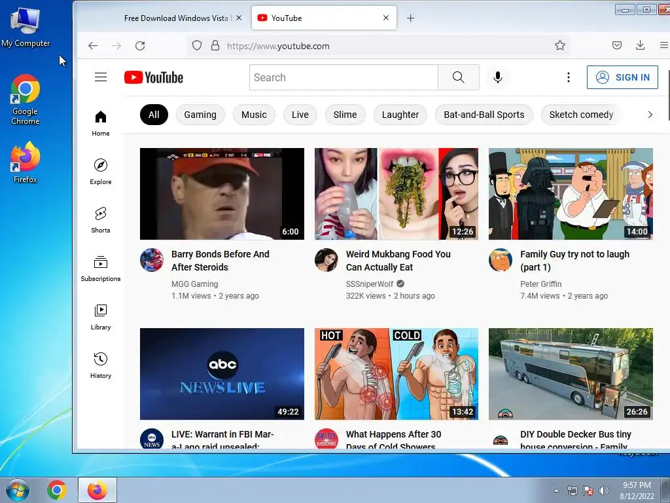
Task: Open the SSSniperWolf channel name link
Action: click(x=370, y=284)
